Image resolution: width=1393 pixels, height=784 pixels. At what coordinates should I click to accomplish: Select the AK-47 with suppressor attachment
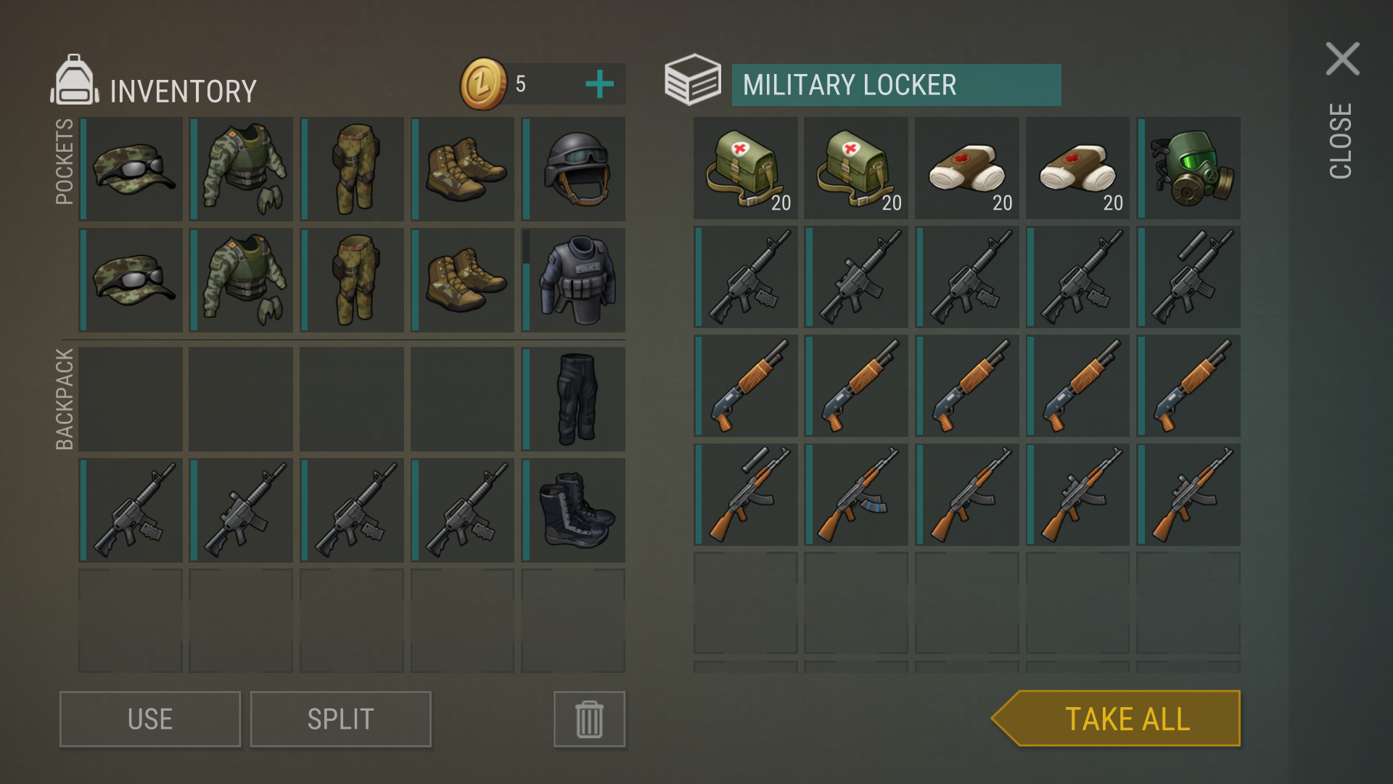tap(746, 495)
